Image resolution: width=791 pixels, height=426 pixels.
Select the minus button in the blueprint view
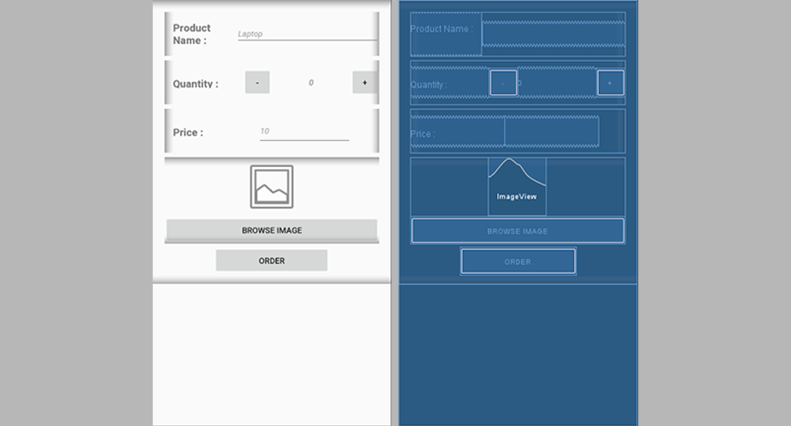503,82
